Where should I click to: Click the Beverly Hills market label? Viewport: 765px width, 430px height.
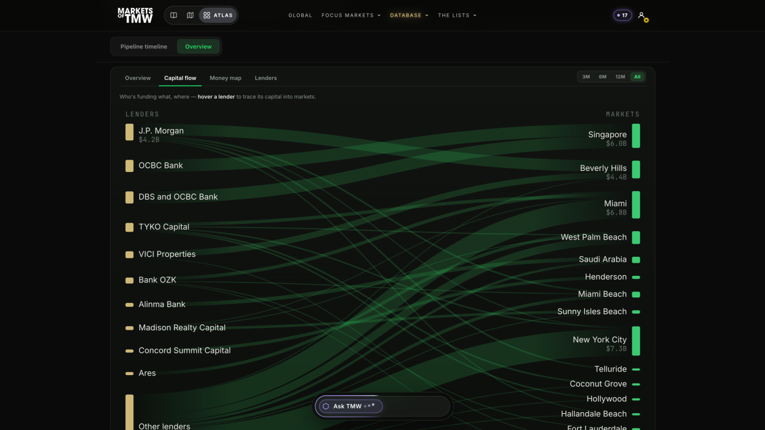coord(603,168)
